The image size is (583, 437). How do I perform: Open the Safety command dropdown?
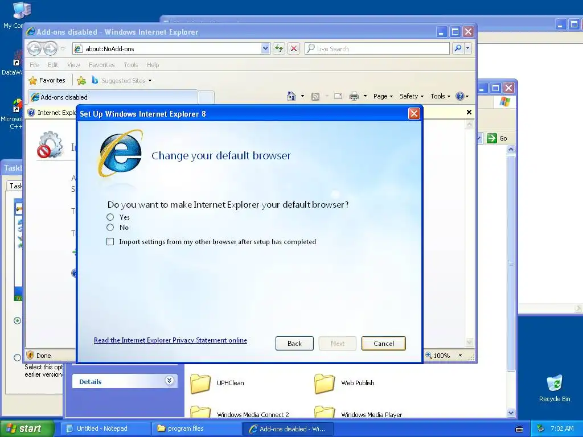tap(411, 96)
